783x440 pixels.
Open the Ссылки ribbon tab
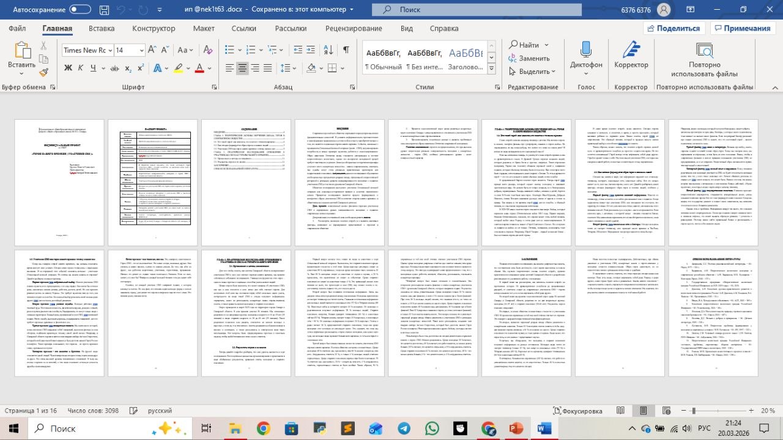[244, 29]
